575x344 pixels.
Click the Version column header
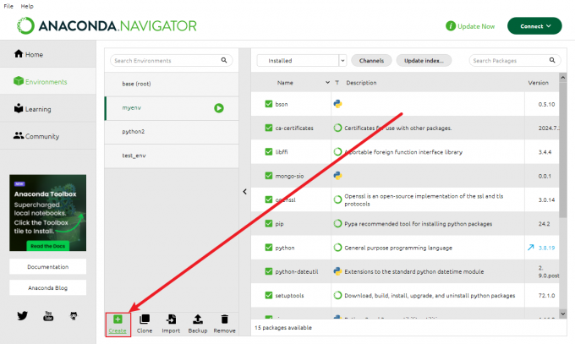pyautogui.click(x=539, y=83)
